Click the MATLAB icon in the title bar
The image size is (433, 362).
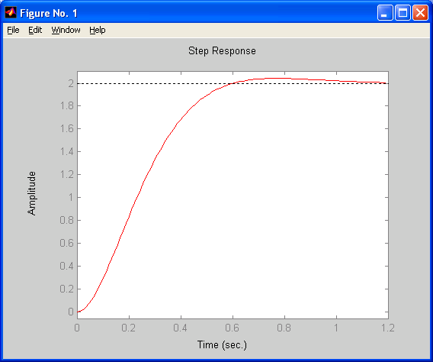point(11,12)
